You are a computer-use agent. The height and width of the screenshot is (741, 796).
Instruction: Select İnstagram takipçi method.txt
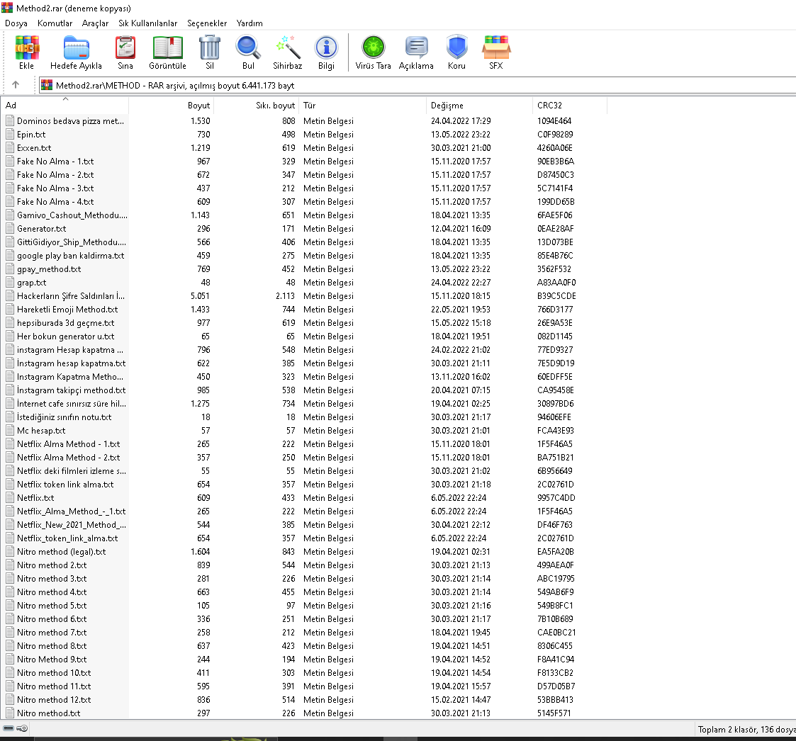71,390
